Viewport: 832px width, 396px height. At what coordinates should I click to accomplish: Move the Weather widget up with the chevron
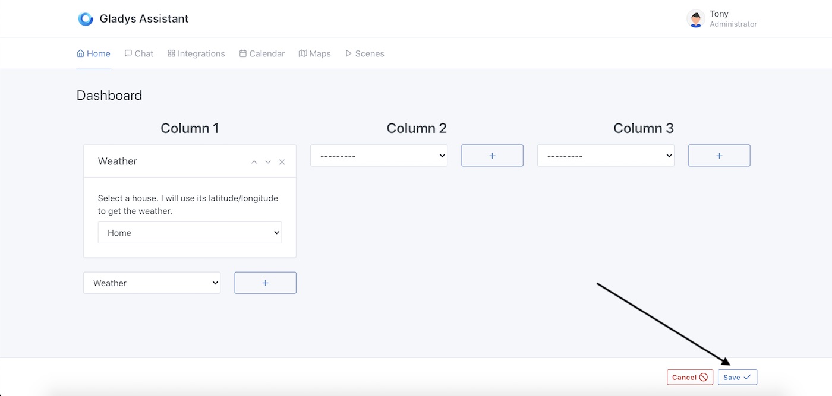[254, 161]
